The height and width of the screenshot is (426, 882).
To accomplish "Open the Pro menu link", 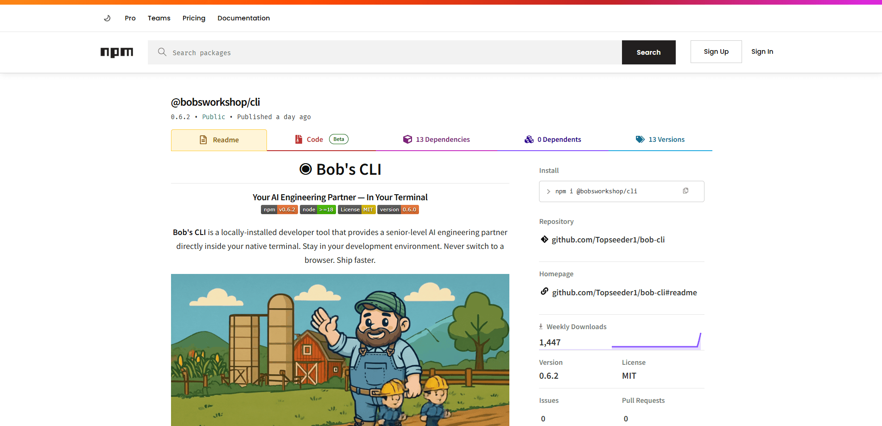I will pos(130,18).
